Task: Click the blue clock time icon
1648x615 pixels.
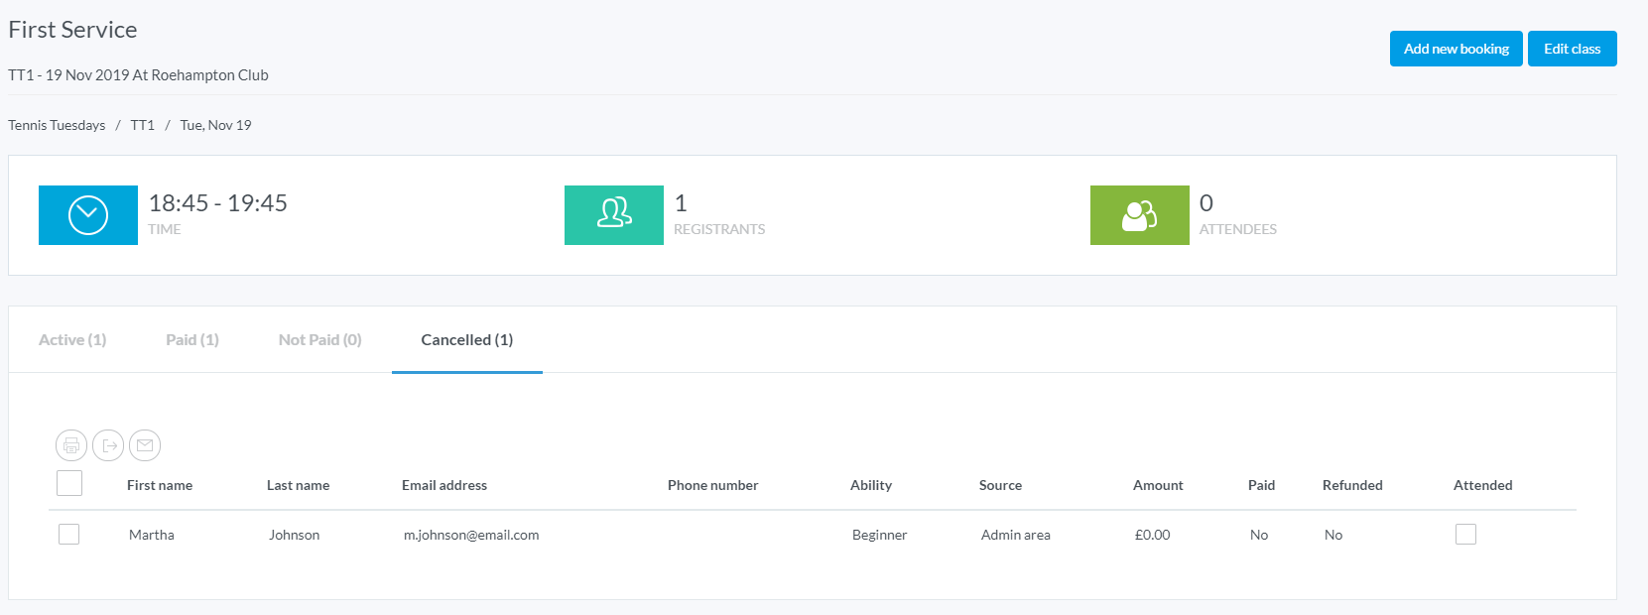Action: [88, 215]
